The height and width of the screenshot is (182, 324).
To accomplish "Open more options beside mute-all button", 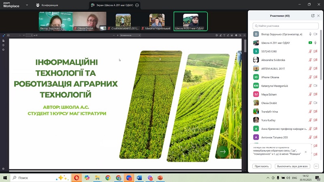I will [316, 166].
